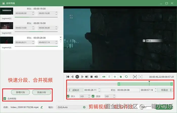Stop the video playback

(92, 77)
